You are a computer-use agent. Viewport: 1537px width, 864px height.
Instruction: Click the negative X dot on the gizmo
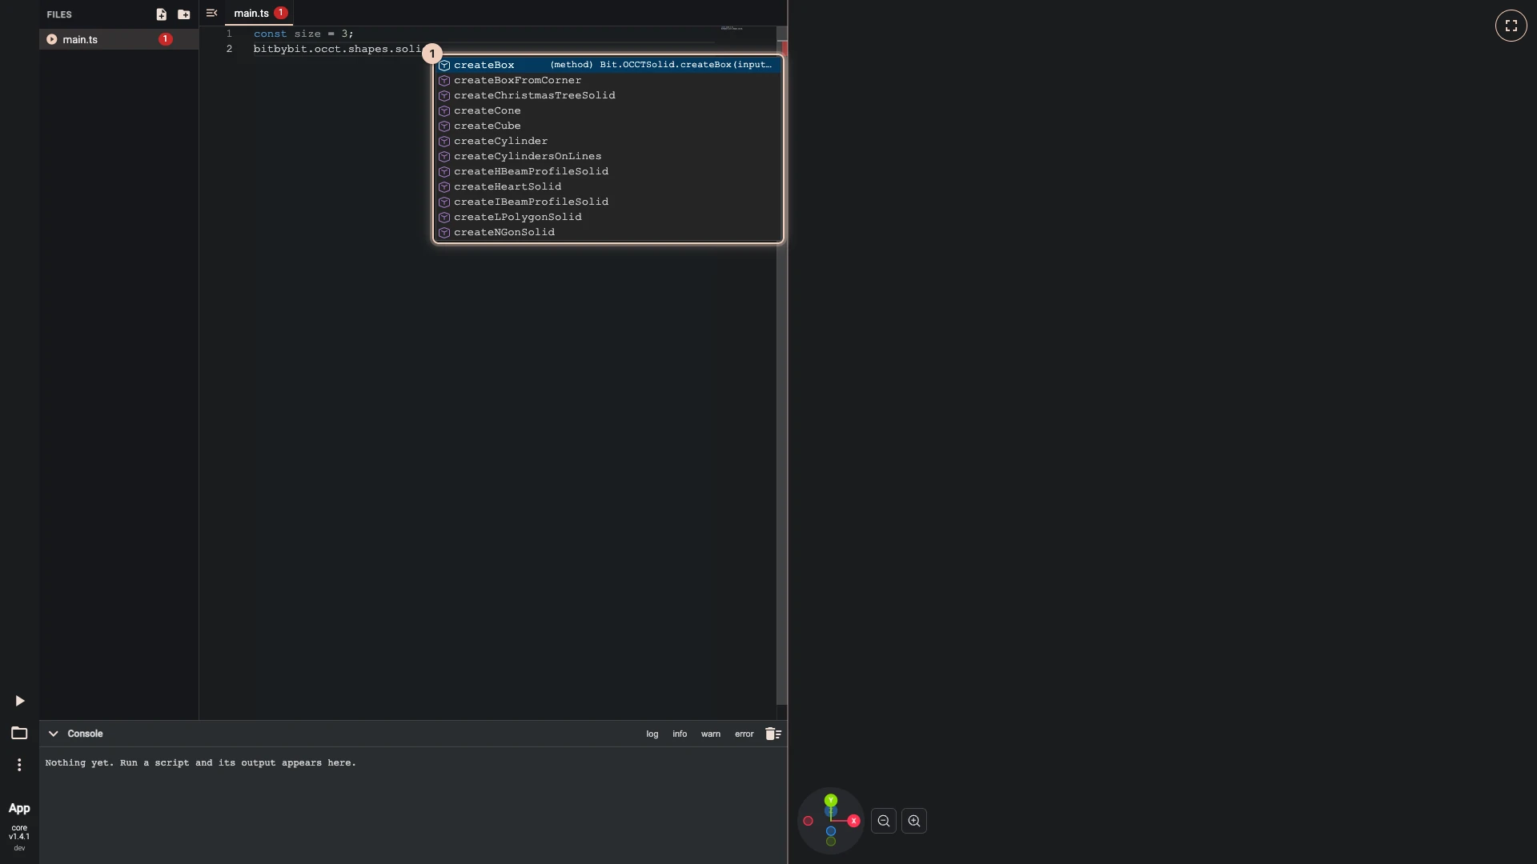point(809,821)
